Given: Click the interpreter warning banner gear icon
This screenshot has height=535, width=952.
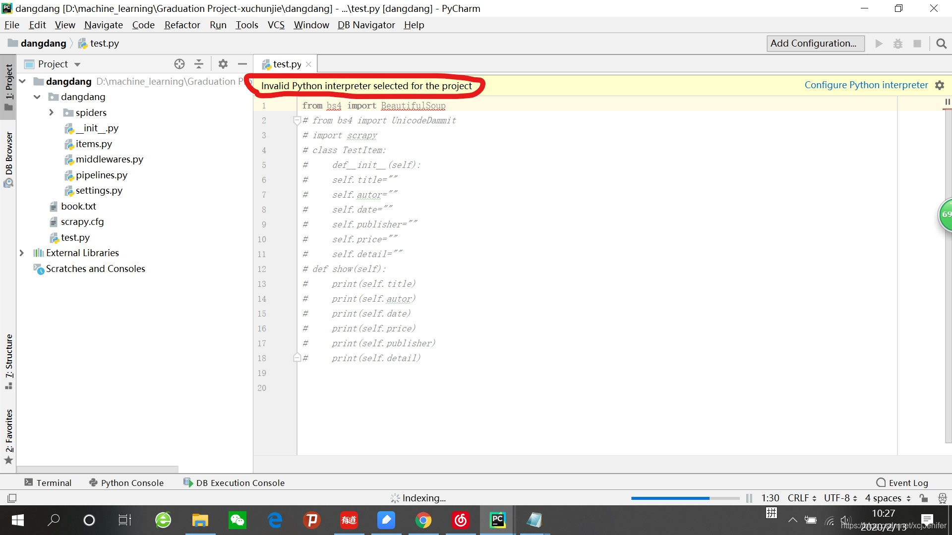Looking at the screenshot, I should (x=940, y=85).
